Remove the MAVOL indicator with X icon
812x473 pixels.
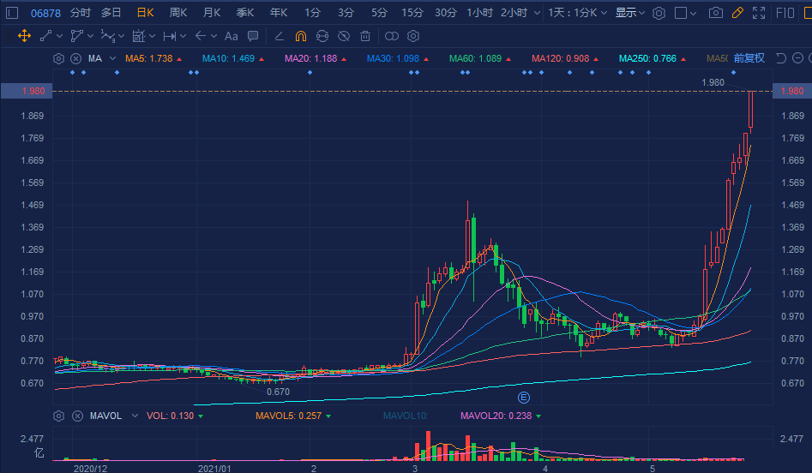[77, 416]
